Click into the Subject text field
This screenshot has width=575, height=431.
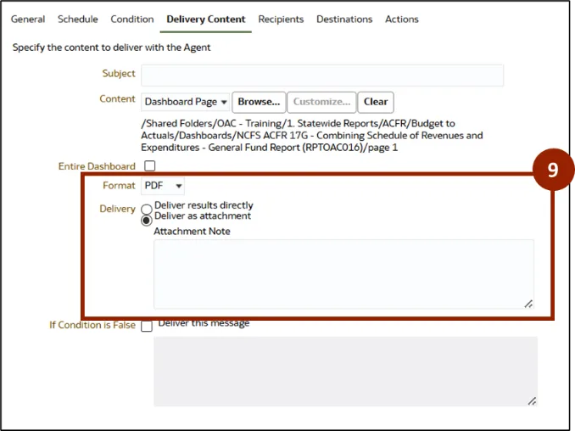coord(322,75)
